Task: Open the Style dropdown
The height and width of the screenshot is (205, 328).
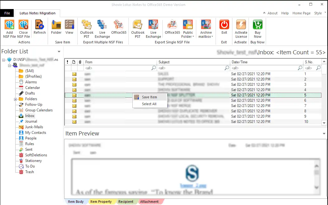Action: 320,13
